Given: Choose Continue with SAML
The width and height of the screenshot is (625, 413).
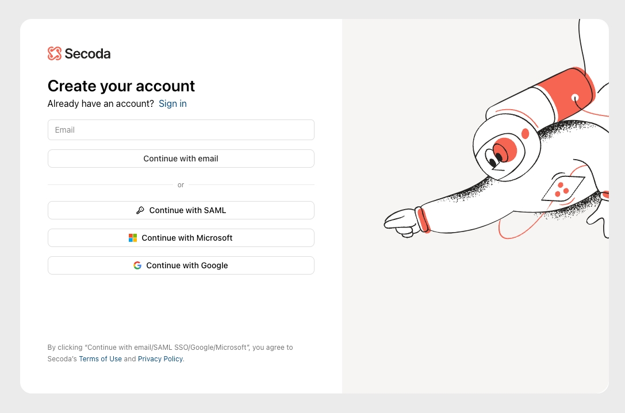Looking at the screenshot, I should click(181, 210).
